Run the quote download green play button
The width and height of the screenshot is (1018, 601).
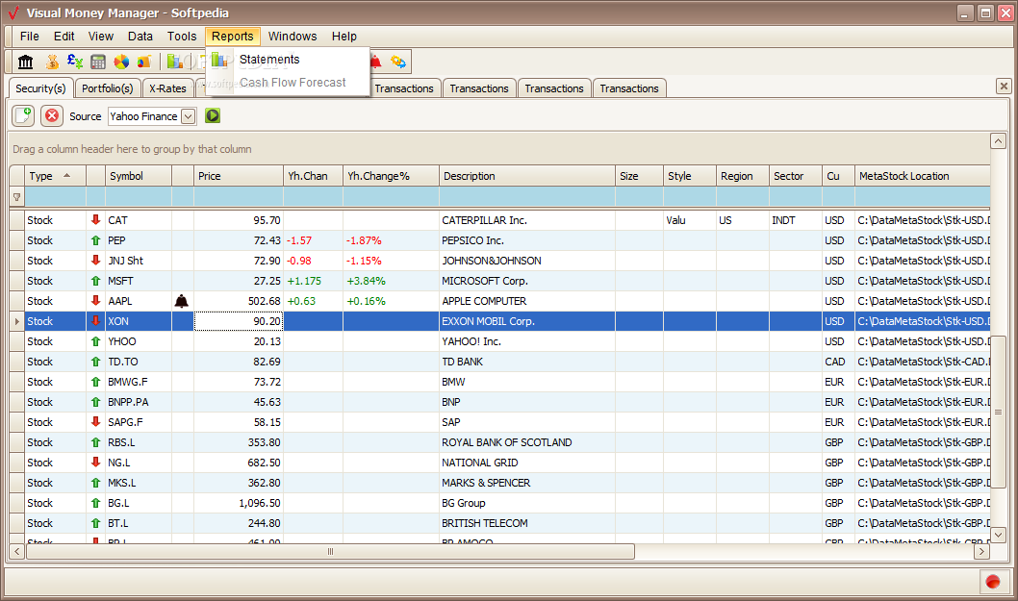click(x=213, y=115)
